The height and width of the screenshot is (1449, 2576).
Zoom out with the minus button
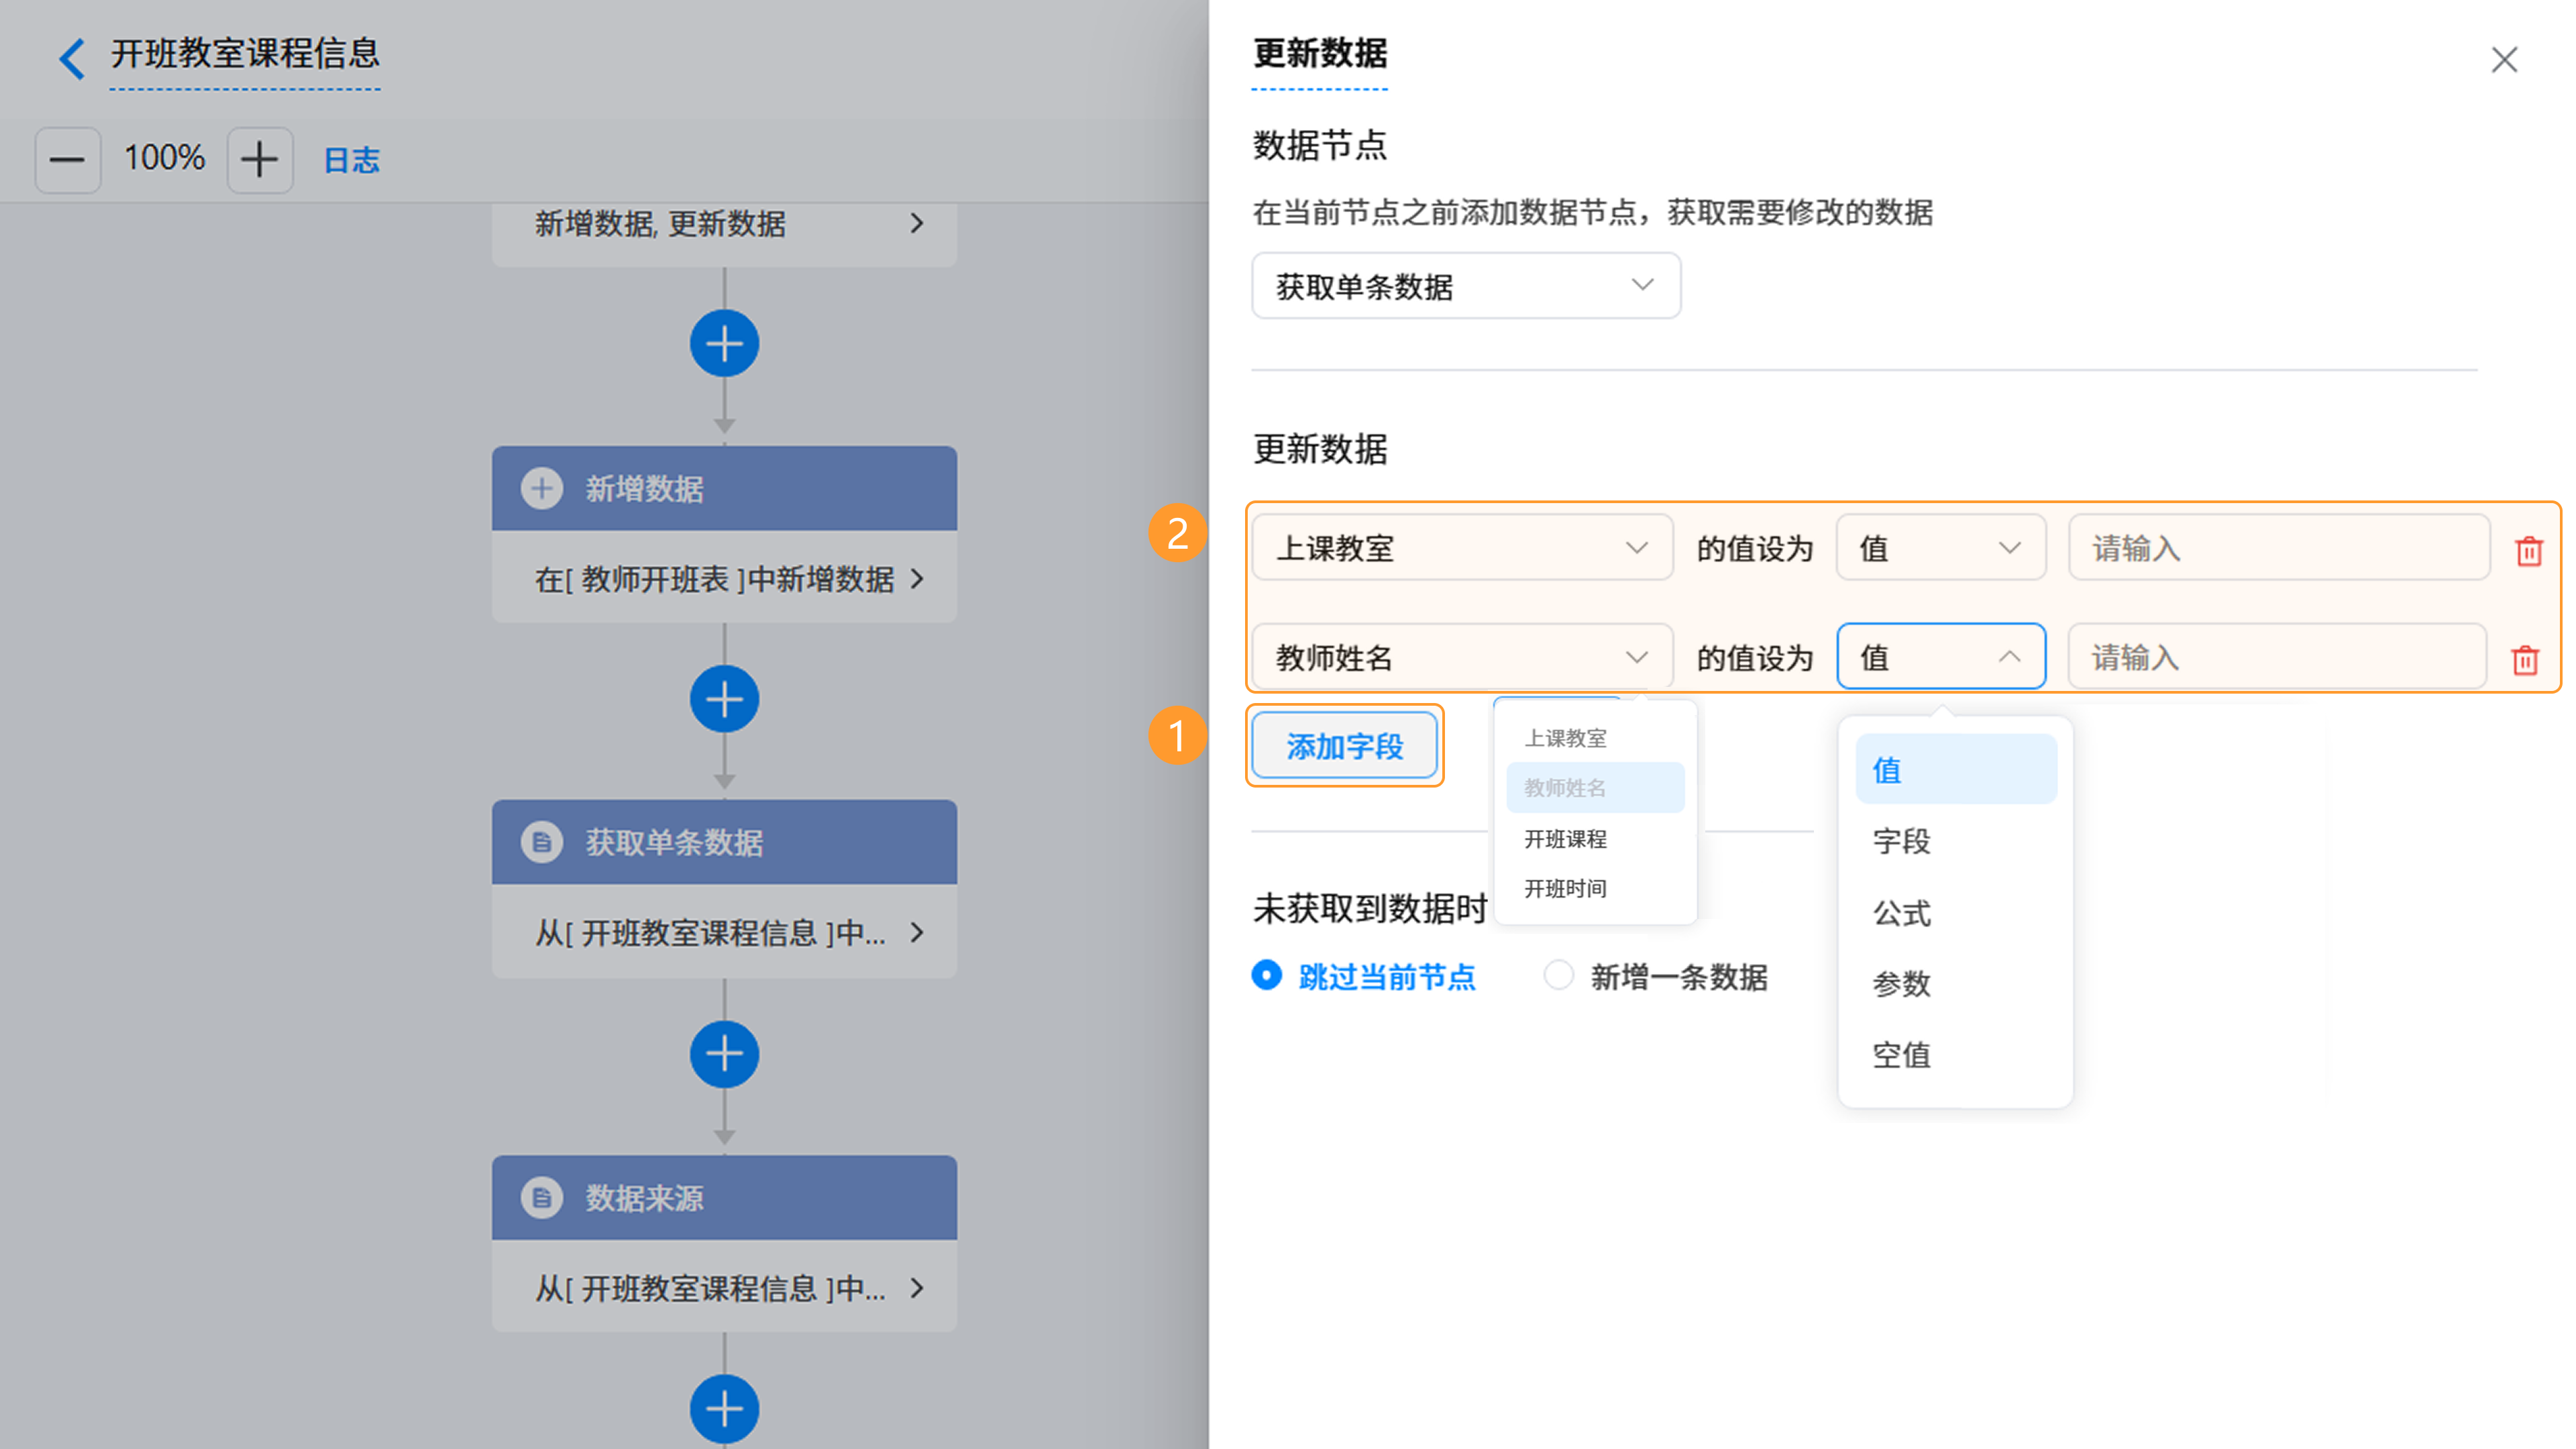(68, 160)
